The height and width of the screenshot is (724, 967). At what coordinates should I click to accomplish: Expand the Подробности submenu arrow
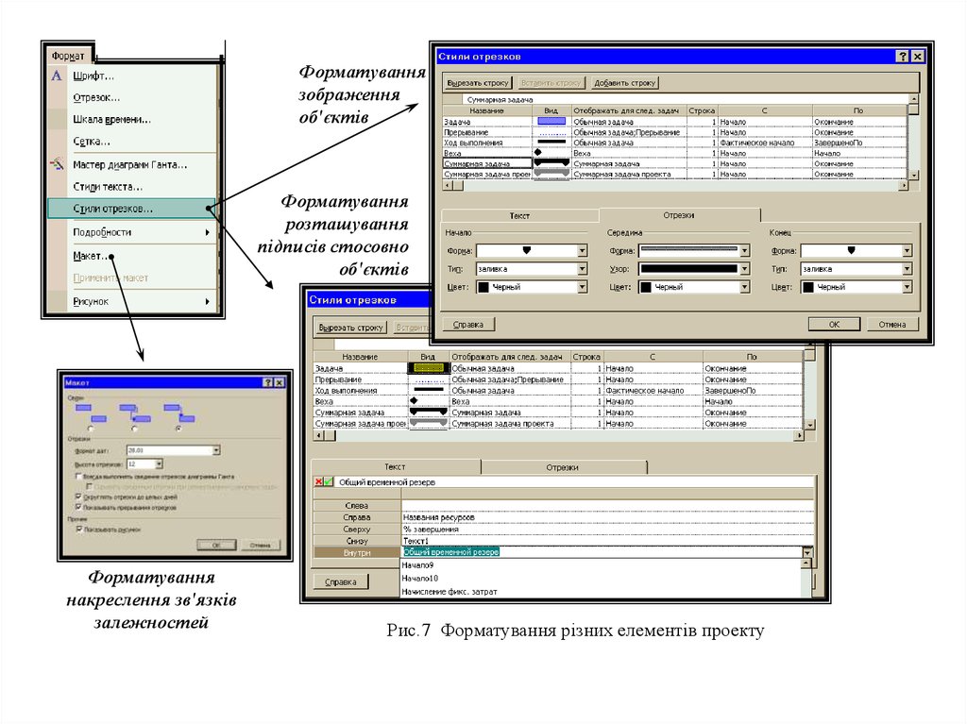point(207,232)
